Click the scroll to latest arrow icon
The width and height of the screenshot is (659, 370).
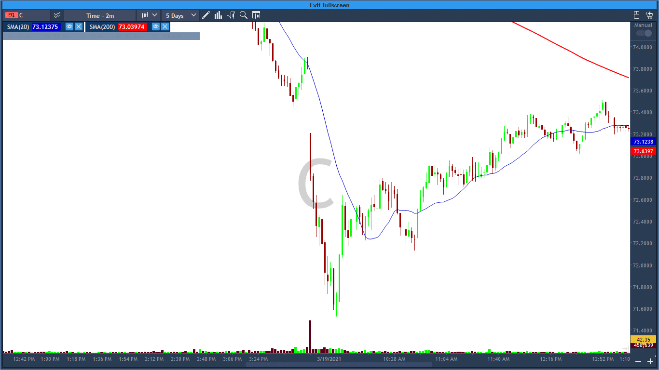click(x=626, y=348)
